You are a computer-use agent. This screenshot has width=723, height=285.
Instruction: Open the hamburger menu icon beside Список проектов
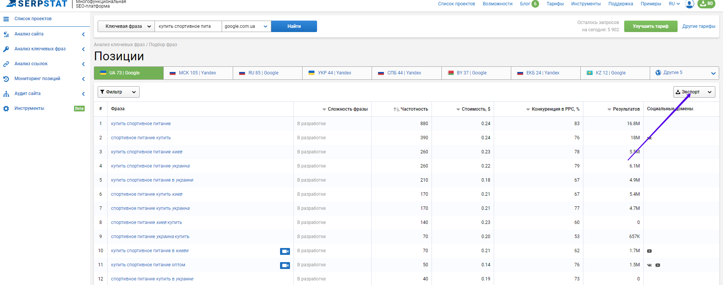point(6,19)
